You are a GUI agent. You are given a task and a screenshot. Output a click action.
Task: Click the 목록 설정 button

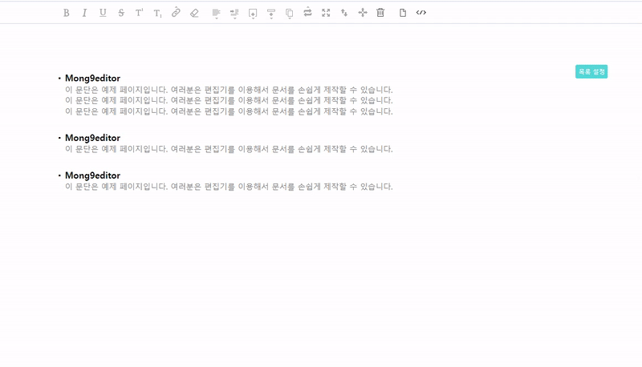(x=591, y=72)
